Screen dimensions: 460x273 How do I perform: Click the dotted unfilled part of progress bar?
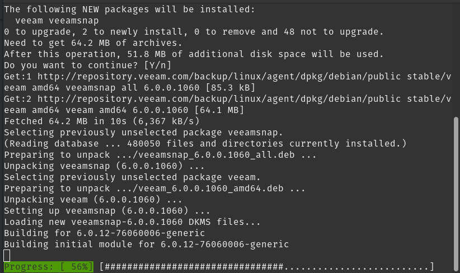click(357, 267)
